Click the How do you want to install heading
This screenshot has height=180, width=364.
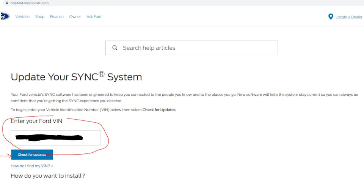[48, 176]
